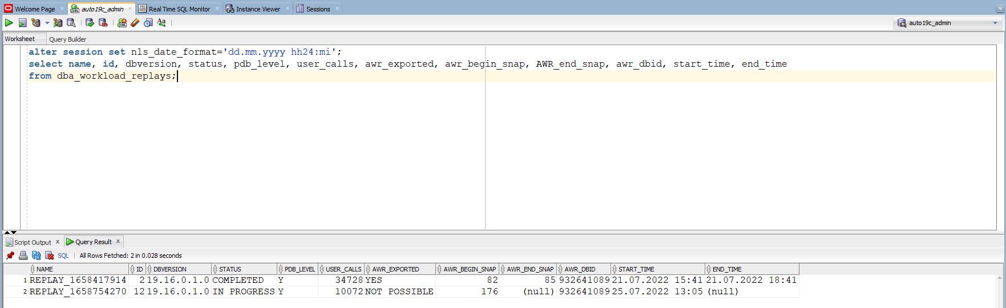The height and width of the screenshot is (308, 1006).
Task: Print the query result
Action: [23, 256]
